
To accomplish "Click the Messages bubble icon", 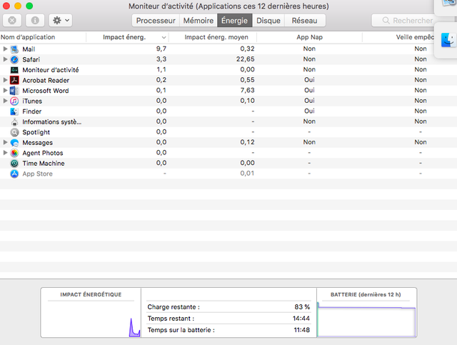I will [14, 143].
